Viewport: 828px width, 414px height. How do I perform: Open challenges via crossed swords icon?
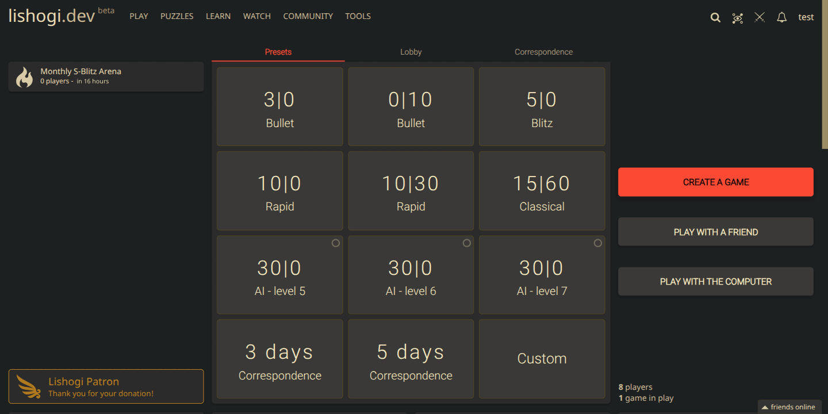pyautogui.click(x=760, y=17)
